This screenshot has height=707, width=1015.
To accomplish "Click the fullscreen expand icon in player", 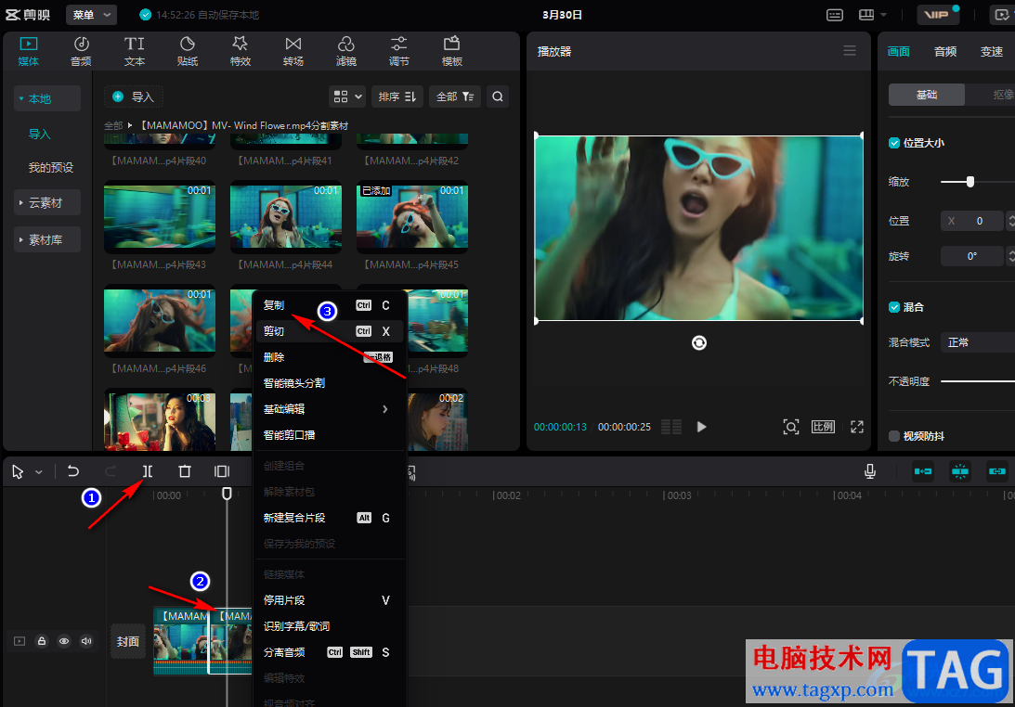I will point(857,426).
